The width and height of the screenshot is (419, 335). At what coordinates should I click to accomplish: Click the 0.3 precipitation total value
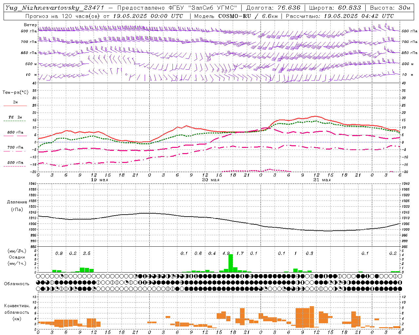click(309, 253)
